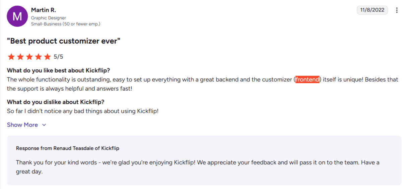Click the Small-Business company size label

coord(66,24)
